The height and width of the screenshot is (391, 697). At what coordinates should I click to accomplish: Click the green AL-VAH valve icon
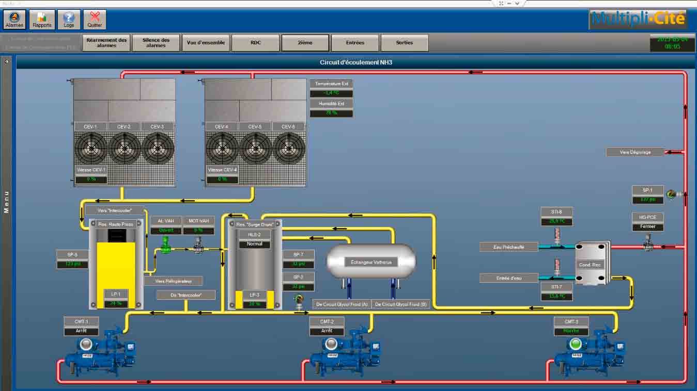(x=166, y=247)
